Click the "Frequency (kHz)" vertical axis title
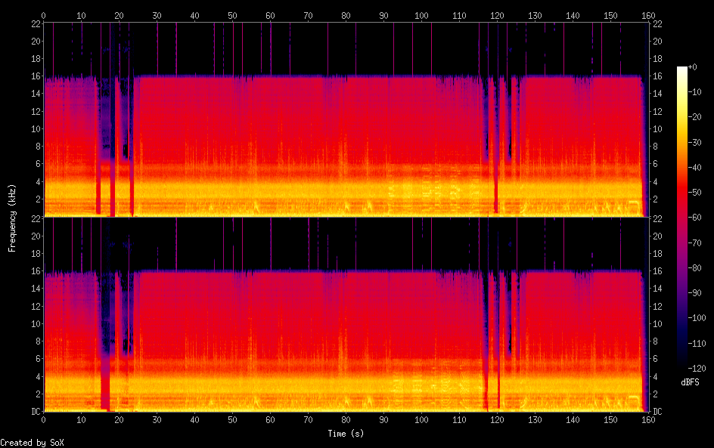The width and height of the screenshot is (714, 448). 12,218
